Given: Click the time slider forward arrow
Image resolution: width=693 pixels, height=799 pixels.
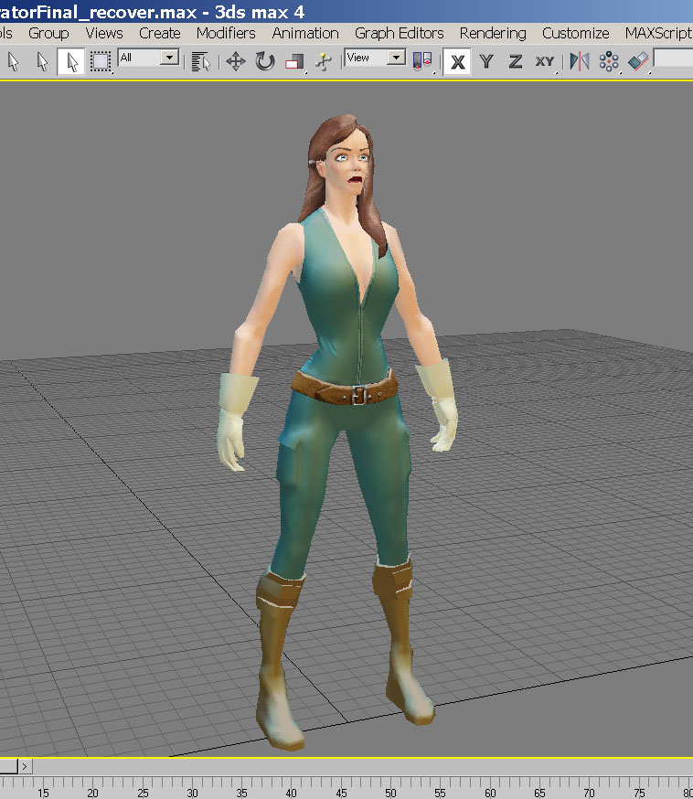Looking at the screenshot, I should 25,766.
